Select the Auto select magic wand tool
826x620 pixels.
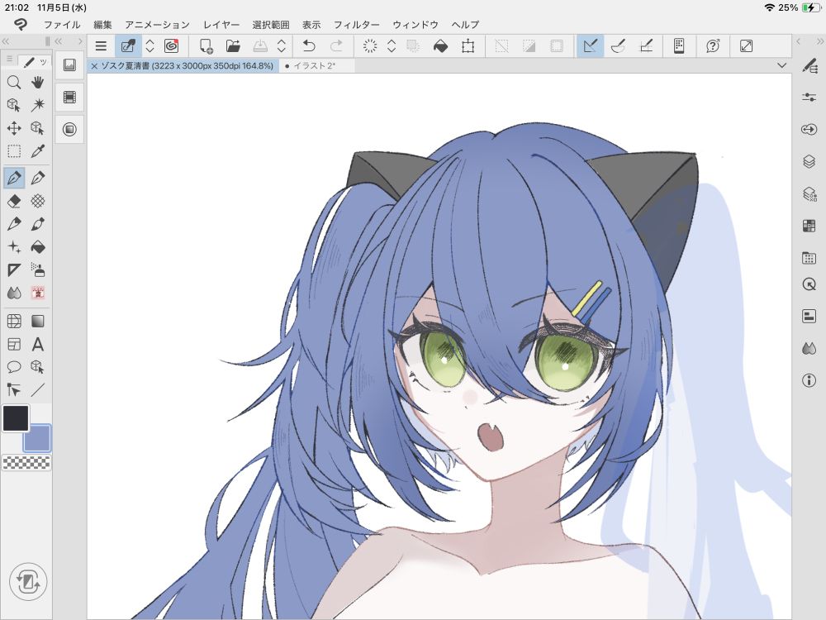[37, 106]
